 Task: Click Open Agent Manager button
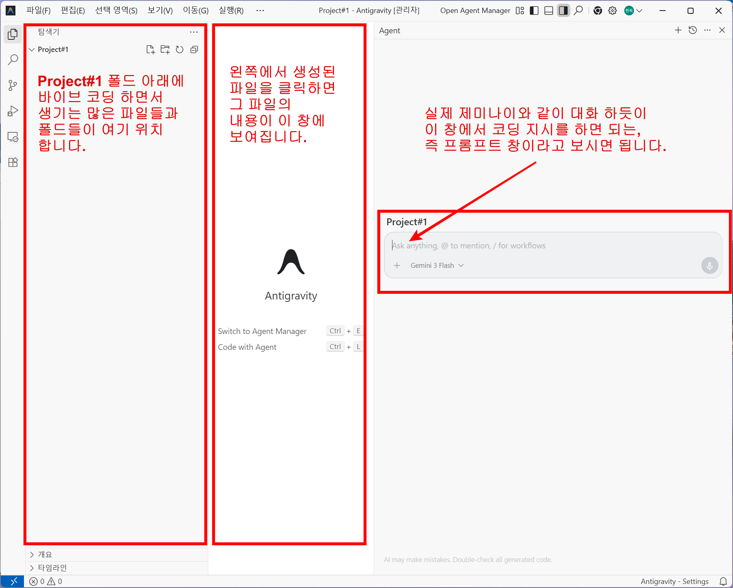point(475,11)
